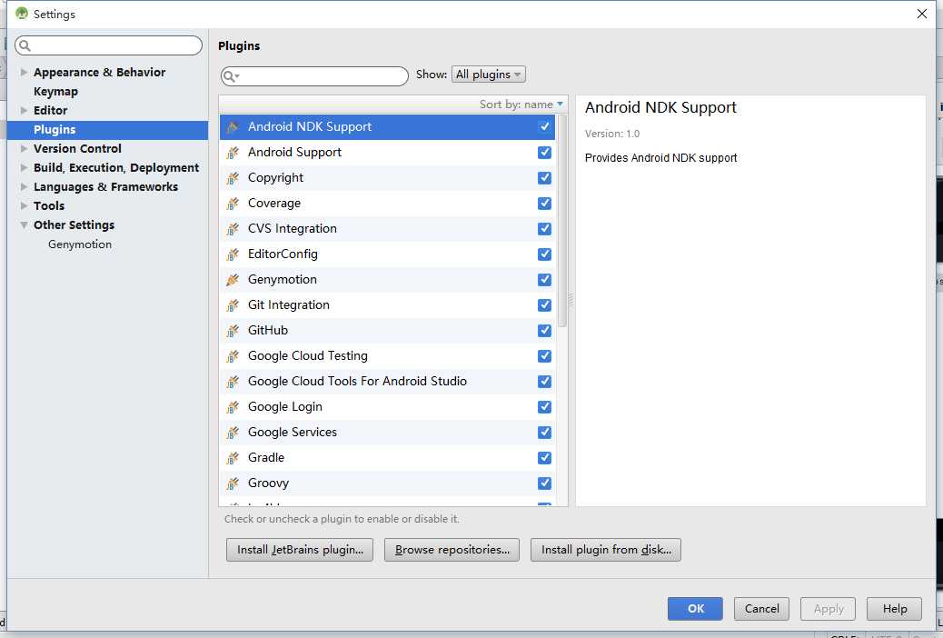Screen dimensions: 943x638
Task: Click the plugin list vertical scrollbar
Action: [562, 221]
